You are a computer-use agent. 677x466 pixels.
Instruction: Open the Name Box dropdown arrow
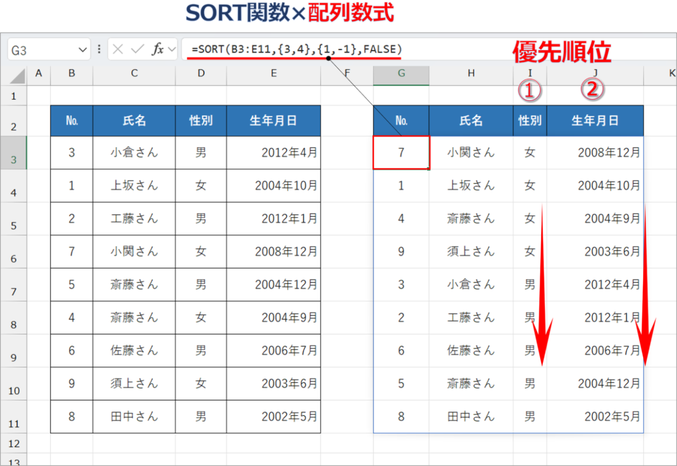82,49
